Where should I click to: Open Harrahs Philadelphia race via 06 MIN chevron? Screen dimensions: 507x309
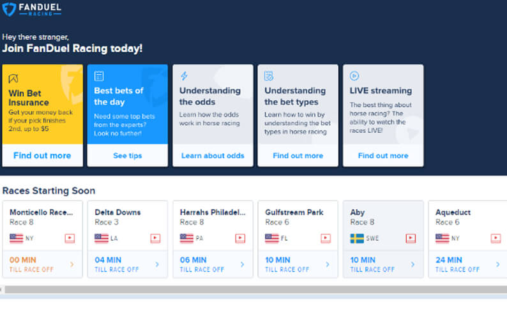243,264
